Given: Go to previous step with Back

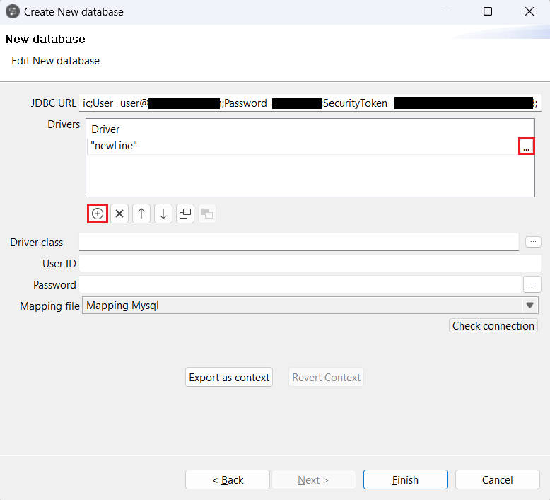Looking at the screenshot, I should (228, 480).
